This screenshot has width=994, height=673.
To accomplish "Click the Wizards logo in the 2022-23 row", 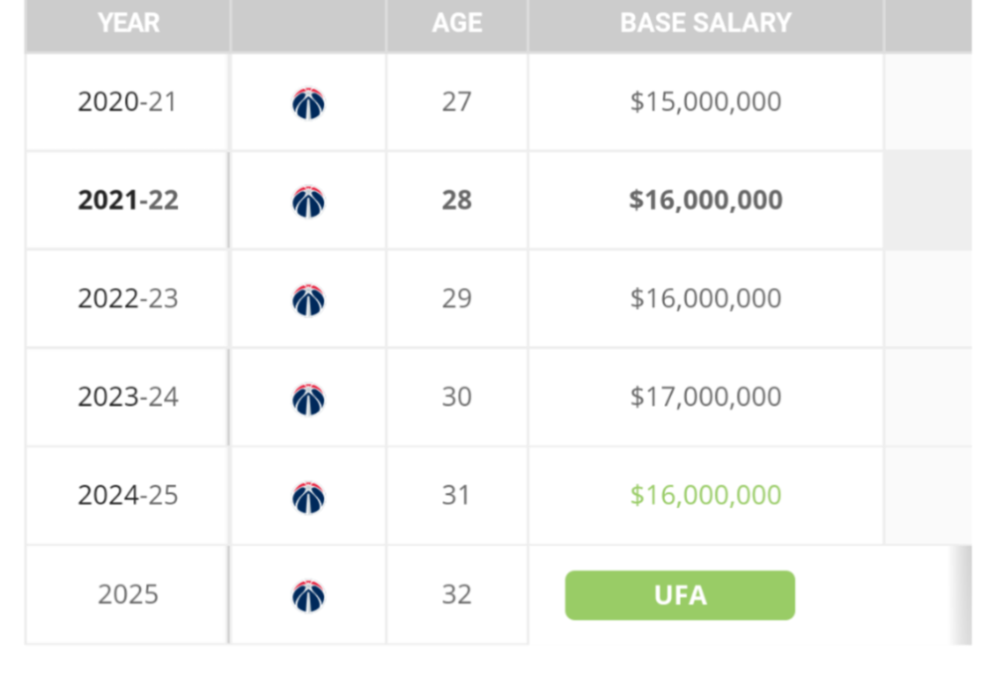I will (x=308, y=300).
